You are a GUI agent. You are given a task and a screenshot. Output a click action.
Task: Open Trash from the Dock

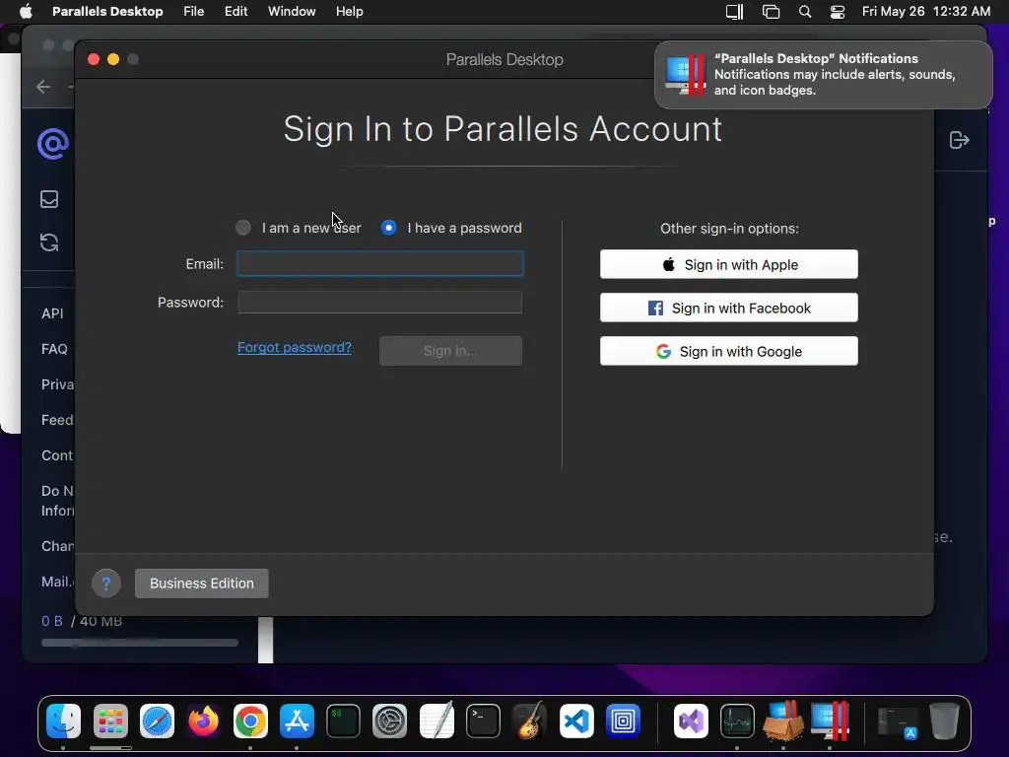click(x=944, y=721)
